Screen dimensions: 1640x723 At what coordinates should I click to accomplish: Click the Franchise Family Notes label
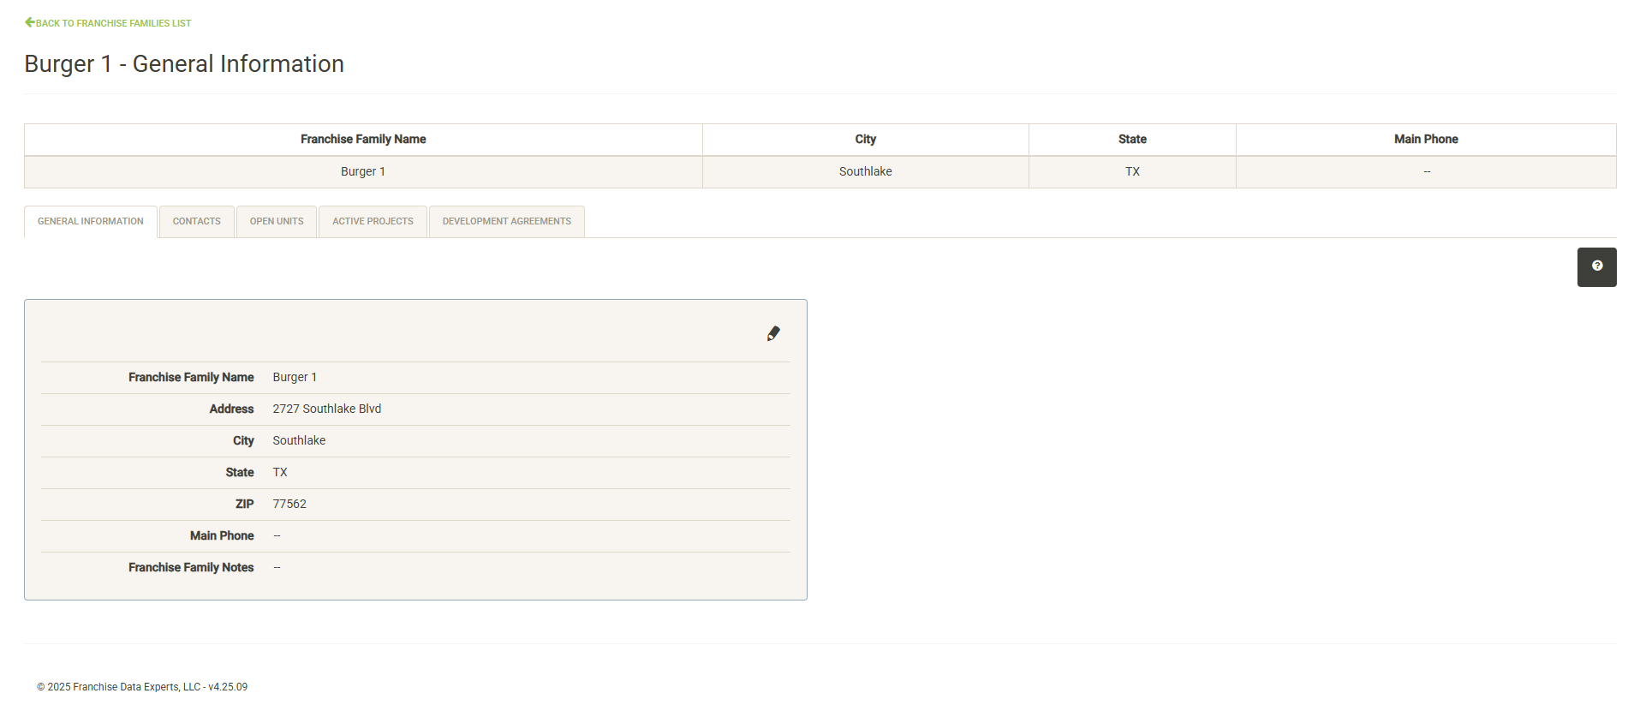[191, 568]
